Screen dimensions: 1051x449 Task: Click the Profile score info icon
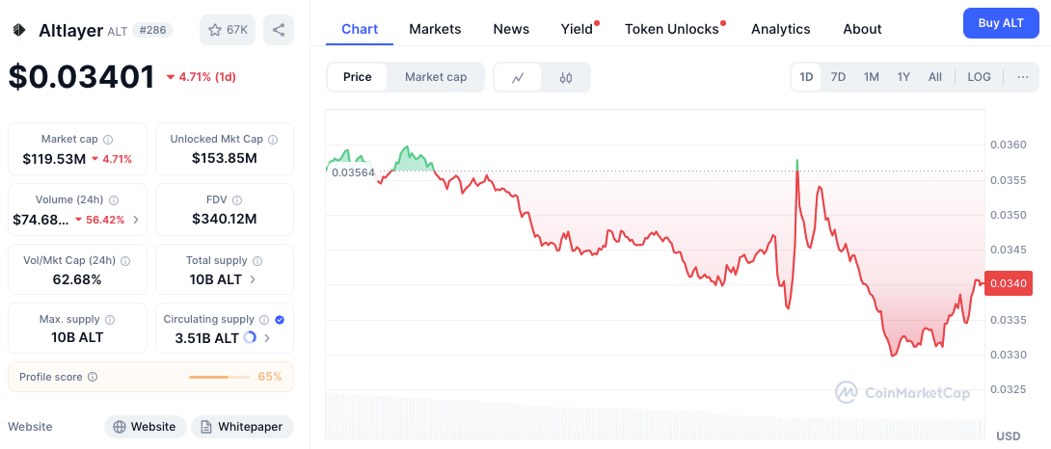pos(93,377)
